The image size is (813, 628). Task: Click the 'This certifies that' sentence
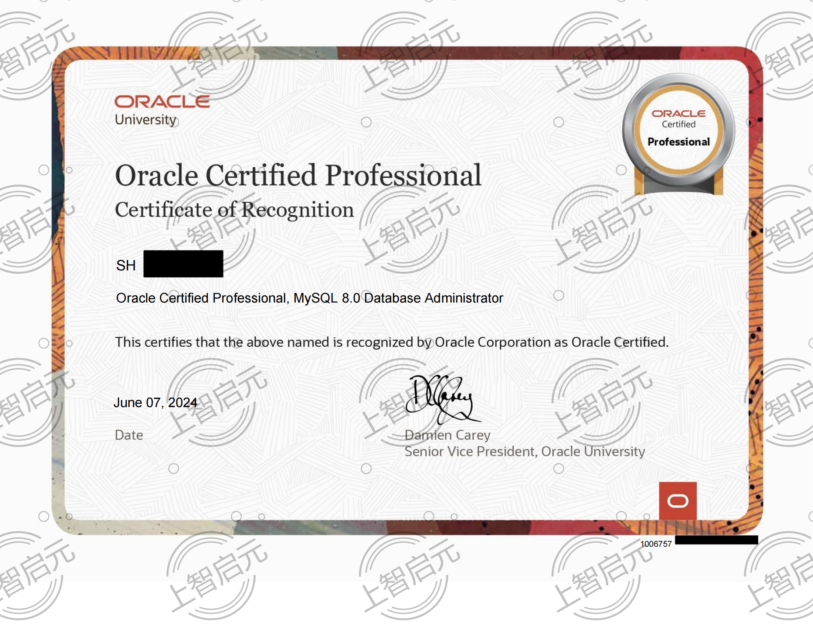(x=392, y=342)
